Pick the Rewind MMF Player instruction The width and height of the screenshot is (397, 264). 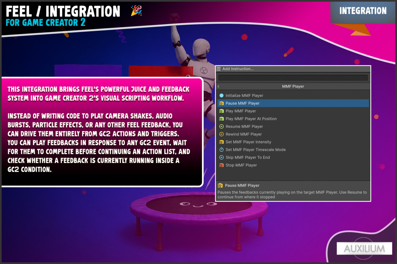pyautogui.click(x=293, y=134)
